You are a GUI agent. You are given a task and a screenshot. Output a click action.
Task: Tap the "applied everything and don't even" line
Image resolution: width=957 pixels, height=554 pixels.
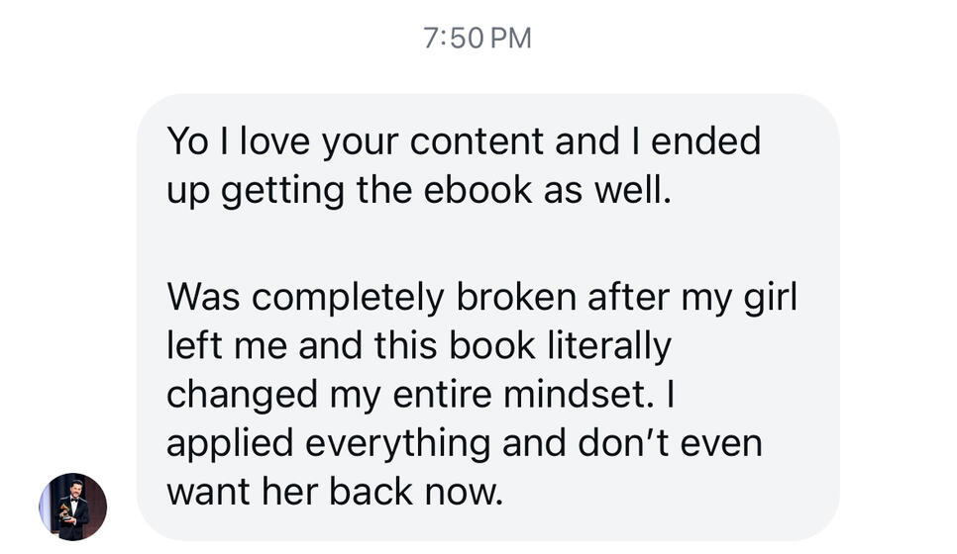tap(464, 442)
